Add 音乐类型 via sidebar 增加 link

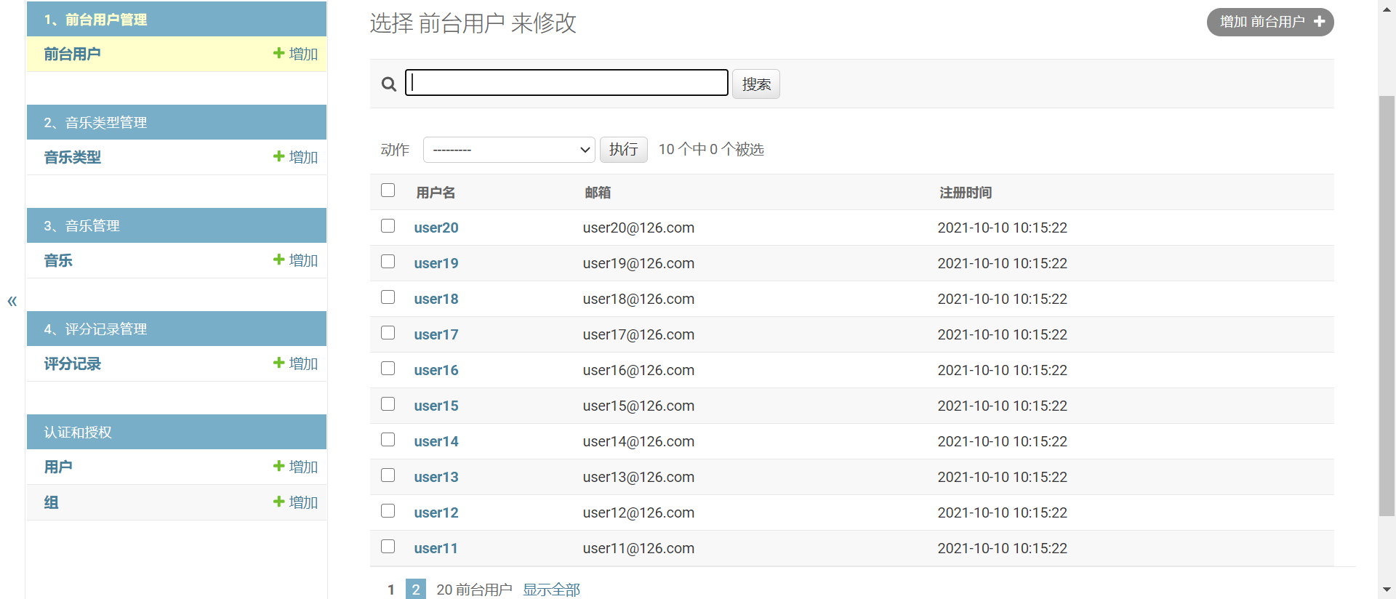pos(296,157)
